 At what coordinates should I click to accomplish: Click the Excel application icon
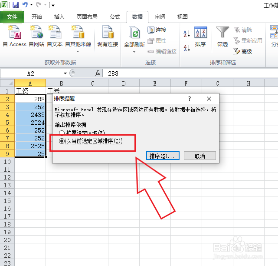4,5
